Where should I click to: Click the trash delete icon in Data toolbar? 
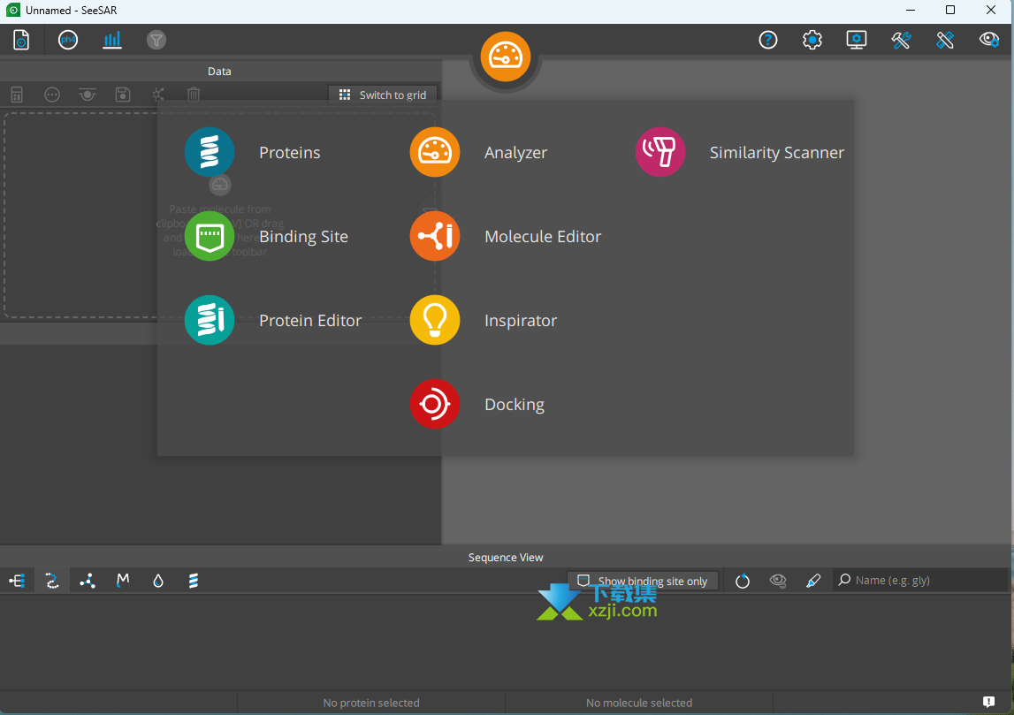194,95
